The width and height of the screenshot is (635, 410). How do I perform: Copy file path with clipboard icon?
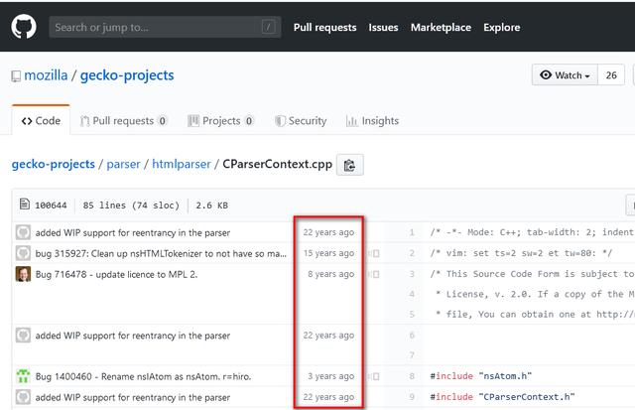pos(350,165)
